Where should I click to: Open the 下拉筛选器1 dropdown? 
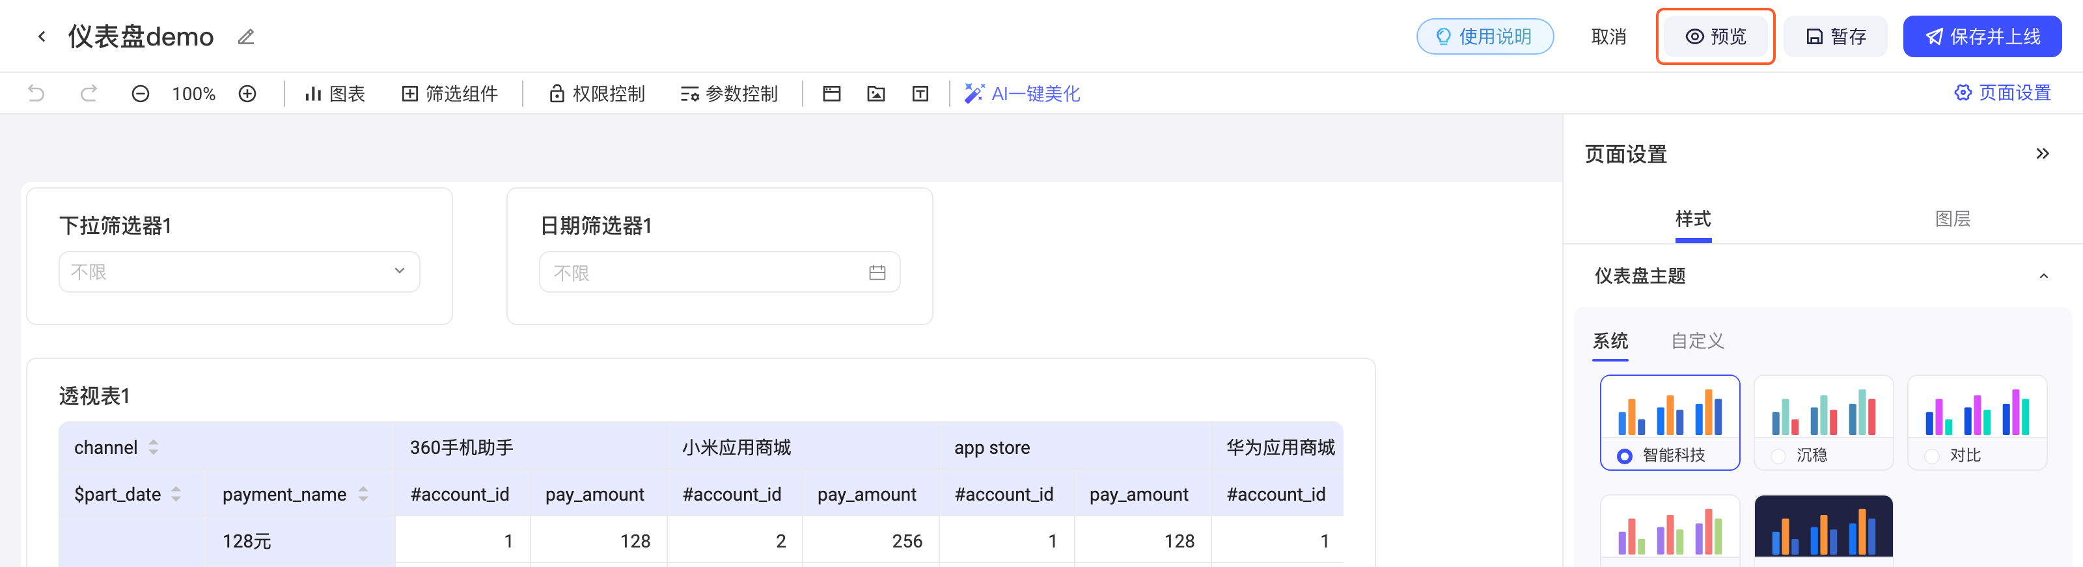click(x=240, y=271)
